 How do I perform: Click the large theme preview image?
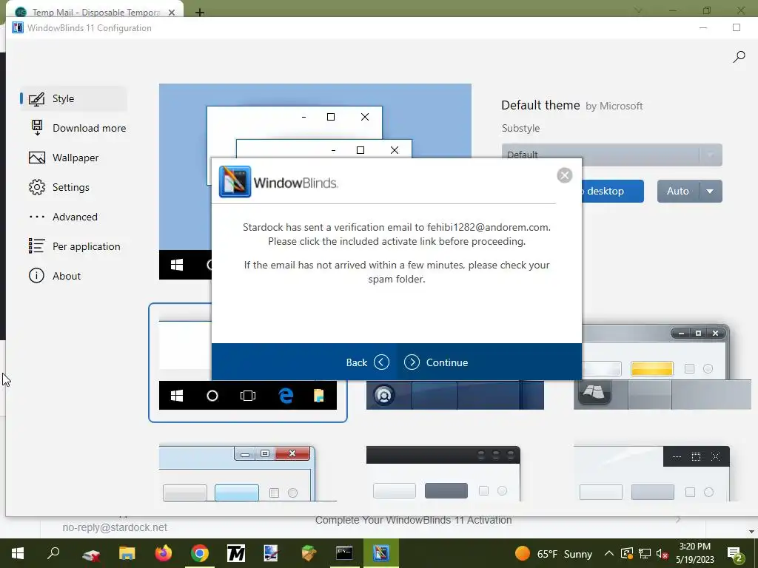(315, 121)
